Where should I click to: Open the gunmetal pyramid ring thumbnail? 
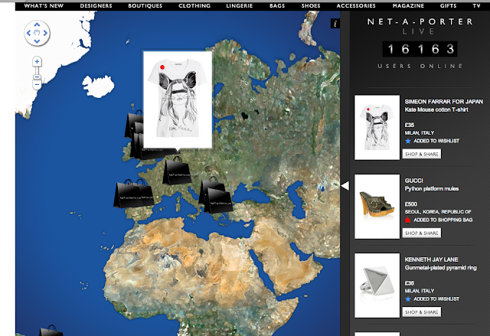pyautogui.click(x=377, y=285)
